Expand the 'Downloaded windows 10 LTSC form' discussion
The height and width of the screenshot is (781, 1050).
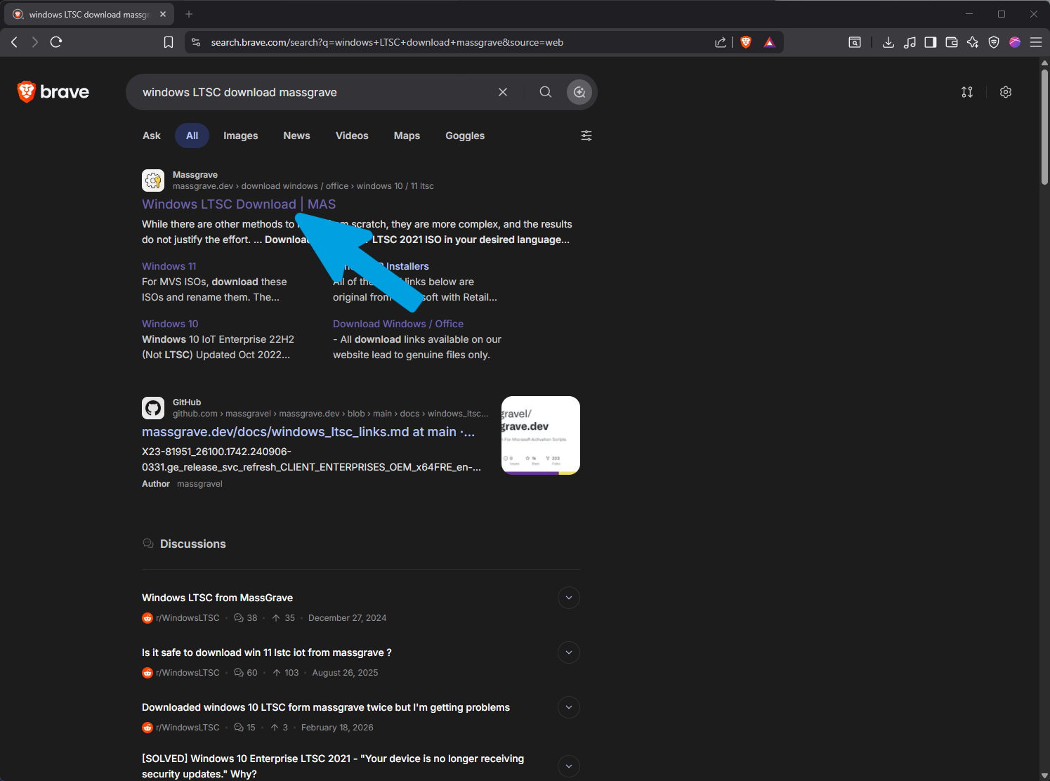[569, 707]
